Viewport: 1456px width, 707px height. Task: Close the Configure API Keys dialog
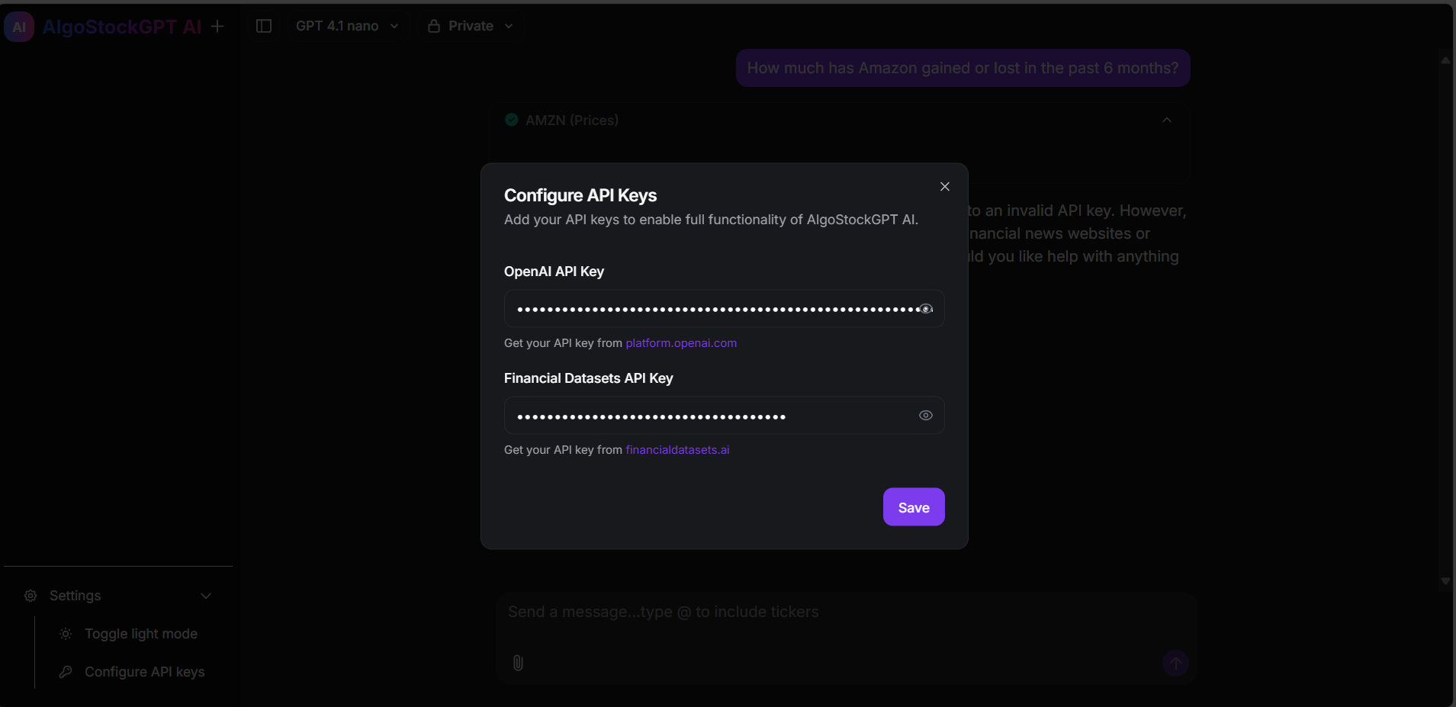[945, 187]
